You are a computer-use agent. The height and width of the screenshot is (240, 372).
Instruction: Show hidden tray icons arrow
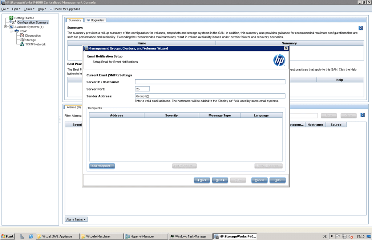(x=332, y=236)
